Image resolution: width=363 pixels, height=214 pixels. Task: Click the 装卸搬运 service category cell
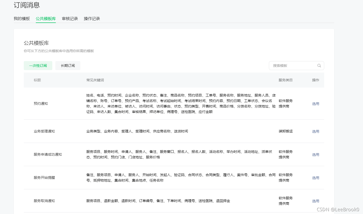(286, 131)
